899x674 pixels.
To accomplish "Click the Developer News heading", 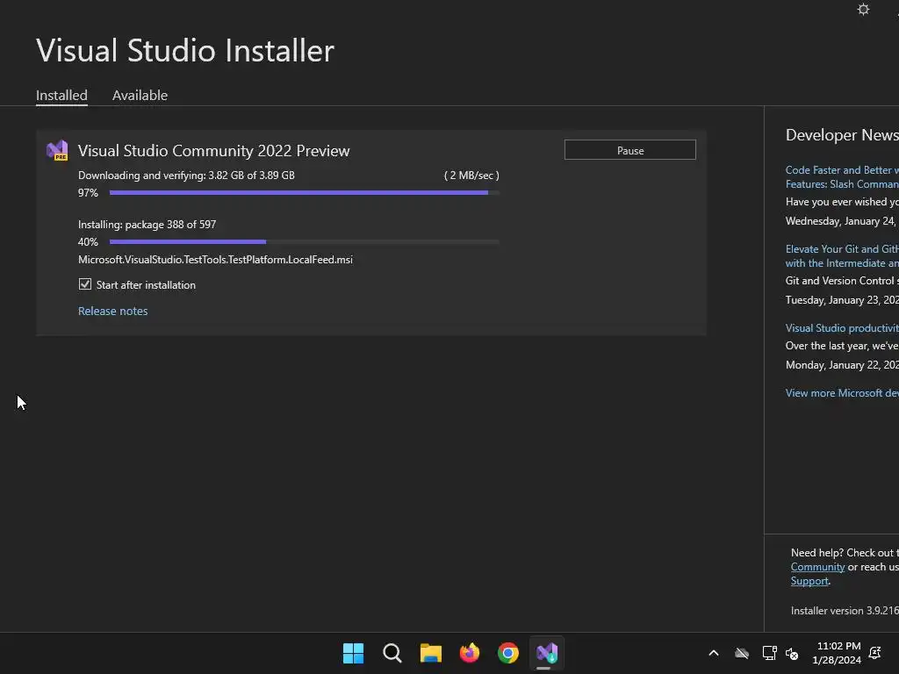I will [x=842, y=135].
